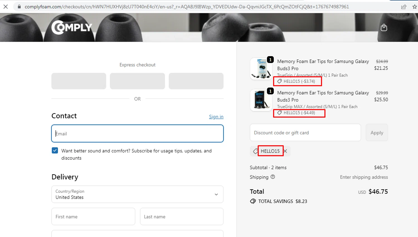Click the tag icon beside HELLO15 chip

click(x=255, y=151)
